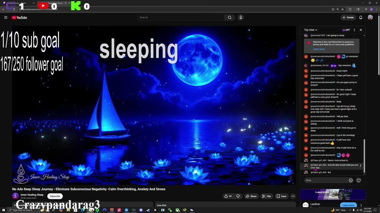Click the Laufenn ad Learn more button
Image resolution: width=380 pixels, height=213 pixels.
point(348,205)
